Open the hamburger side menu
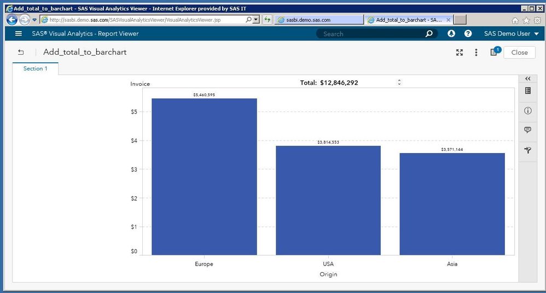 point(19,33)
